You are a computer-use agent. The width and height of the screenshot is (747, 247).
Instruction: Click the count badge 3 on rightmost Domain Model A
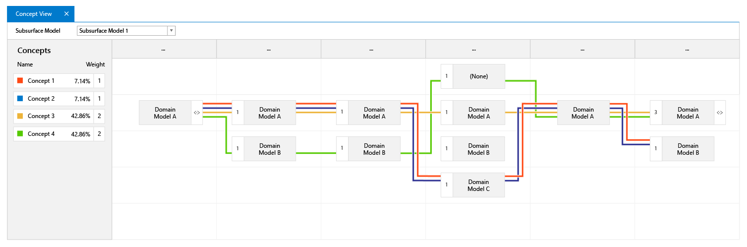pos(656,113)
